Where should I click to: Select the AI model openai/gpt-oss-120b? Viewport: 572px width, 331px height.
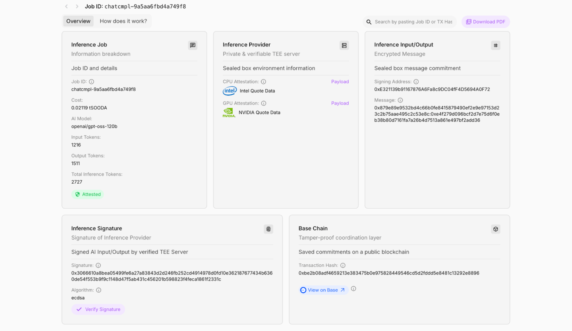tap(94, 126)
